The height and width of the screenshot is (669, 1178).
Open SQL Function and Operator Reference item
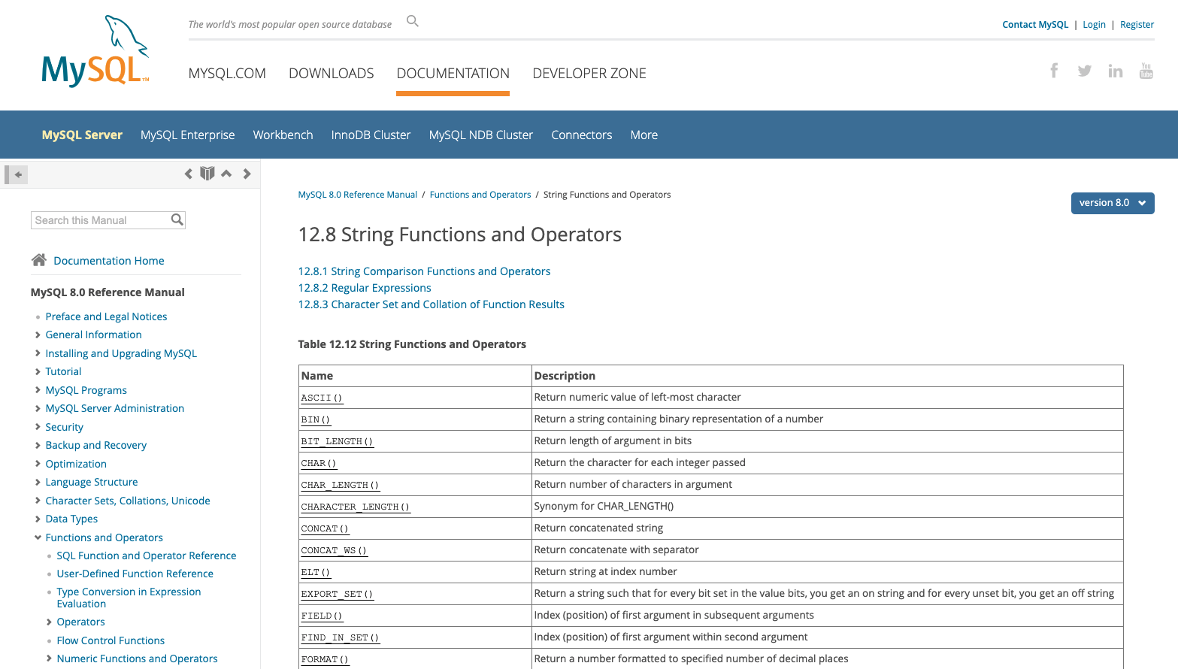tap(147, 555)
